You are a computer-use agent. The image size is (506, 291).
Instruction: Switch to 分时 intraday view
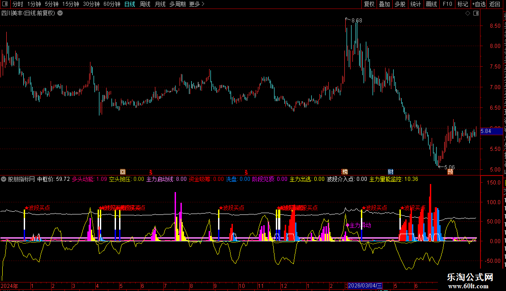pyautogui.click(x=18, y=4)
